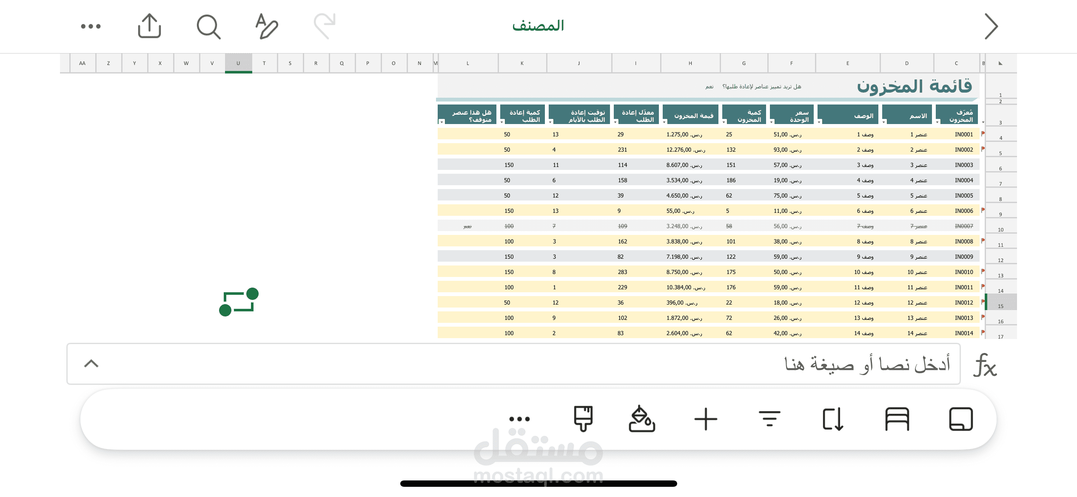1077x497 pixels.
Task: Open filter dropdown on كمية المخزون column
Action: click(724, 122)
